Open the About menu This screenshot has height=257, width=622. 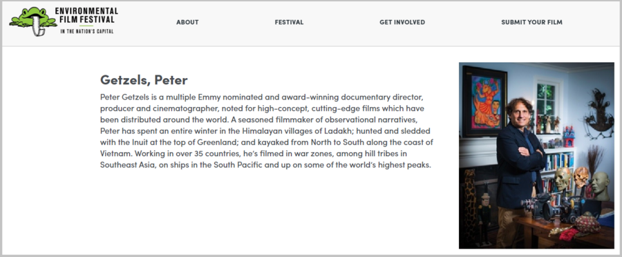tap(187, 22)
